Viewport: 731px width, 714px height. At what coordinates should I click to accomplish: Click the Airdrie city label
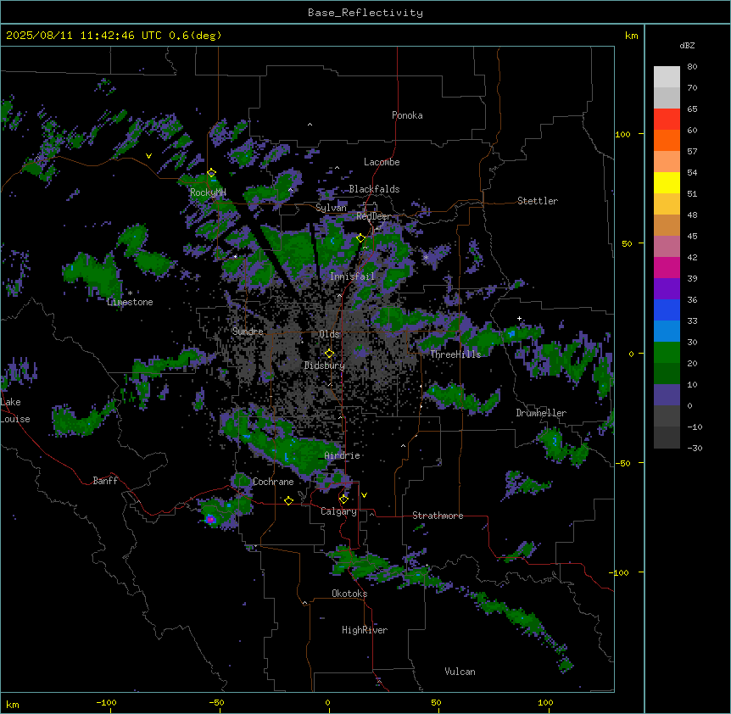[342, 455]
